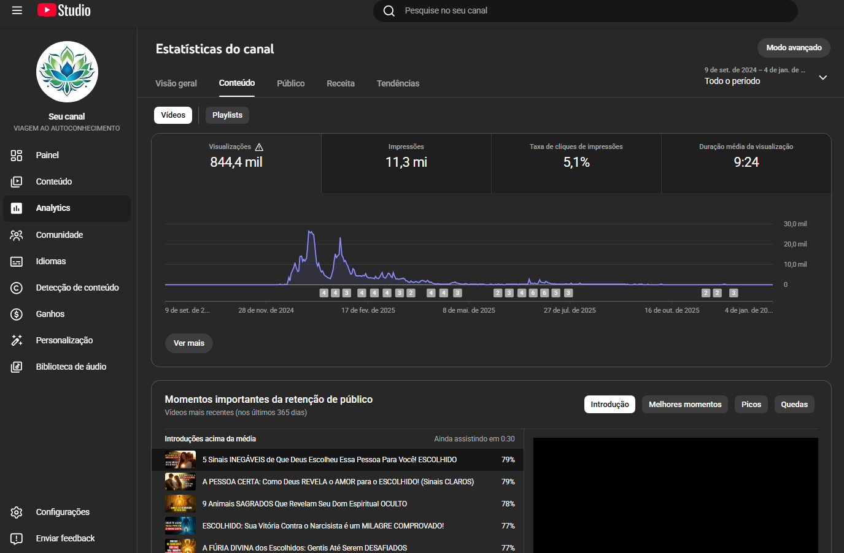This screenshot has height=553, width=844.
Task: Click the '17 de fev. de 2025' axis label
Action: (x=368, y=310)
